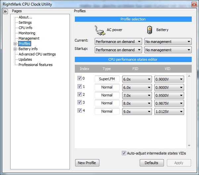Toggle Auto-adjust intermediate states VIDs checkbox
The height and width of the screenshot is (175, 199).
pos(124,153)
